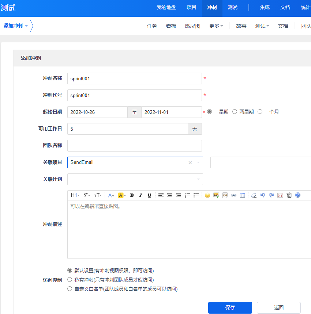Switch to 燃尽图 tab
311x314 pixels.
coord(192,26)
